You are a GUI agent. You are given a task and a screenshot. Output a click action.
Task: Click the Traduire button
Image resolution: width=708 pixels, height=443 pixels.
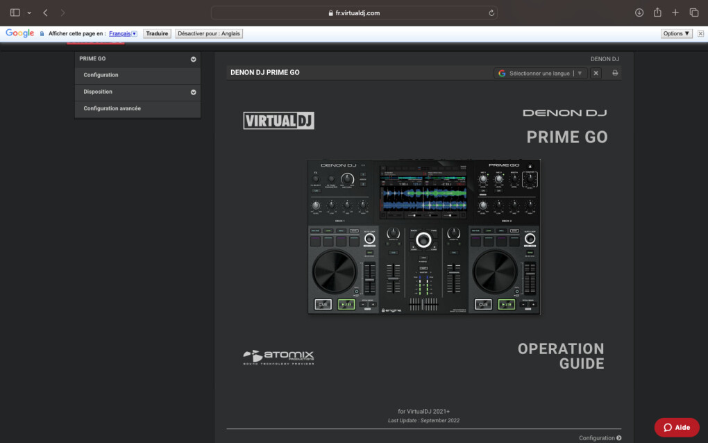click(157, 33)
